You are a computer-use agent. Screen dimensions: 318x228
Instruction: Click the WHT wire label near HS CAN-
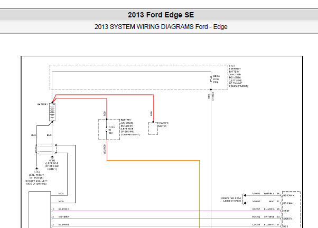point(272,201)
